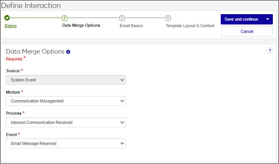Open the Source dropdown
The image size is (279, 164).
[x=66, y=80]
